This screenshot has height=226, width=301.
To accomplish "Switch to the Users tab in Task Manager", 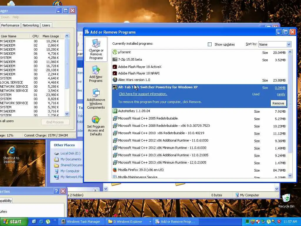I will click(46, 25).
